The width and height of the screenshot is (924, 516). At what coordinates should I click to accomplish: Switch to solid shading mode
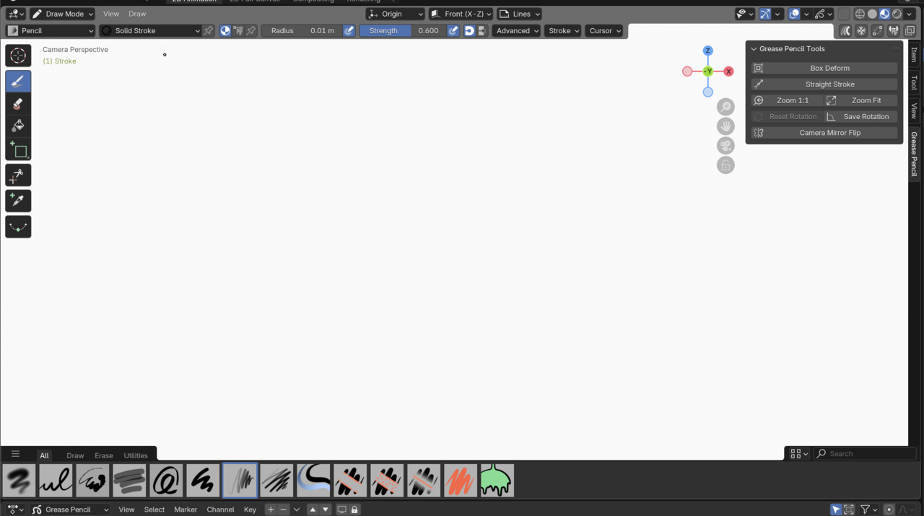(872, 14)
